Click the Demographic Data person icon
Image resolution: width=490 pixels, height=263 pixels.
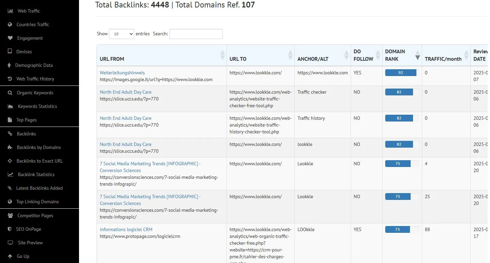coord(9,65)
